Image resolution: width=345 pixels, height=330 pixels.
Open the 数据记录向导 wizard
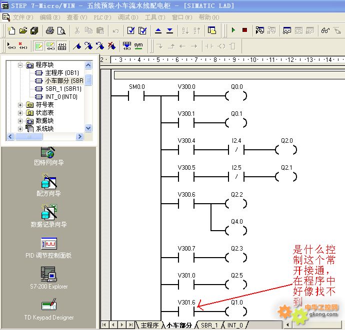pyautogui.click(x=48, y=216)
